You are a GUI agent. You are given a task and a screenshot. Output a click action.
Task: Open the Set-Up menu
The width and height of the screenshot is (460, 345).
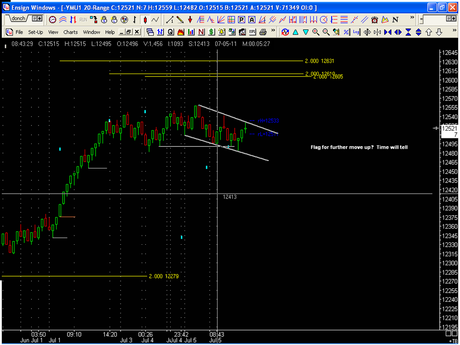pyautogui.click(x=35, y=32)
